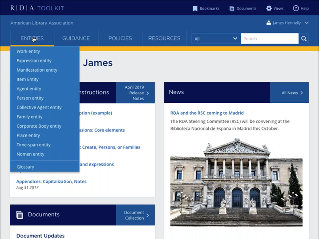Open Appendices: Capitalization, Notes link
The height and width of the screenshot is (239, 319).
point(51,182)
